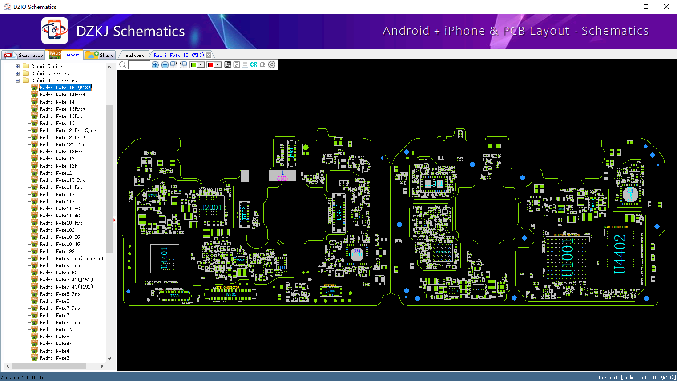Viewport: 677px width, 381px height.
Task: Expand the Redmi K Series folder
Action: 18,73
